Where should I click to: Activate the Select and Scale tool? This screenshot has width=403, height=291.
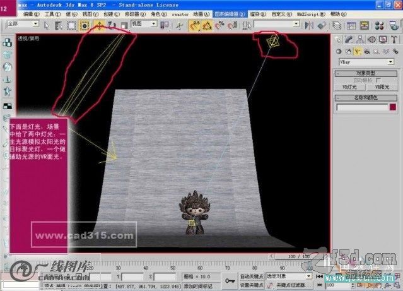tap(124, 25)
